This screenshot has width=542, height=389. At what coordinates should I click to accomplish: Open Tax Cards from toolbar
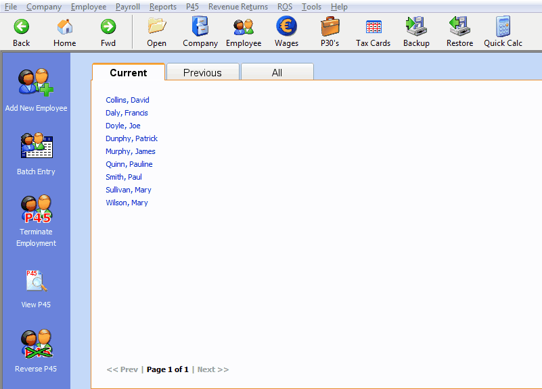point(374,27)
